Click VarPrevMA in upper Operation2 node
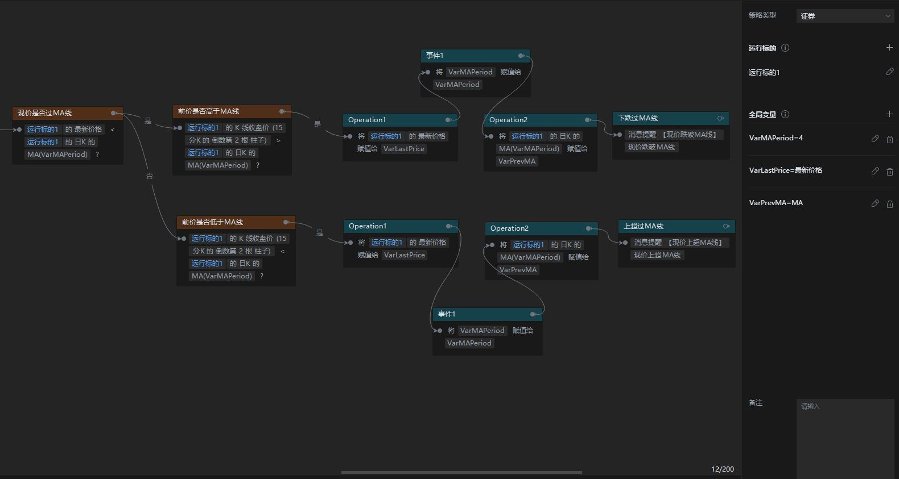899x479 pixels. 517,161
